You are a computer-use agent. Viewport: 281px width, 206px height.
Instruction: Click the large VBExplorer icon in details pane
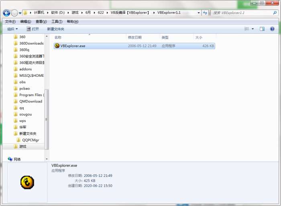[x=27, y=182]
